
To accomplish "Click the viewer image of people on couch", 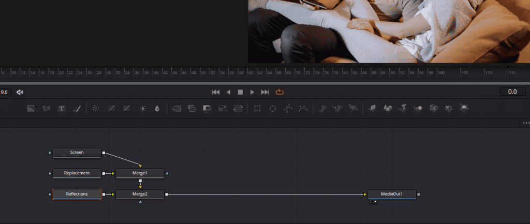I will pyautogui.click(x=389, y=32).
